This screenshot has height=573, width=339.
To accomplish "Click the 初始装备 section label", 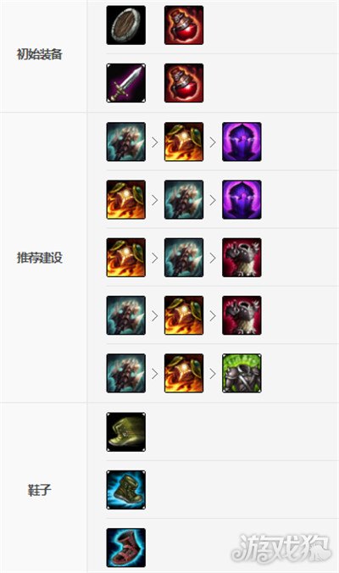I will tap(40, 54).
